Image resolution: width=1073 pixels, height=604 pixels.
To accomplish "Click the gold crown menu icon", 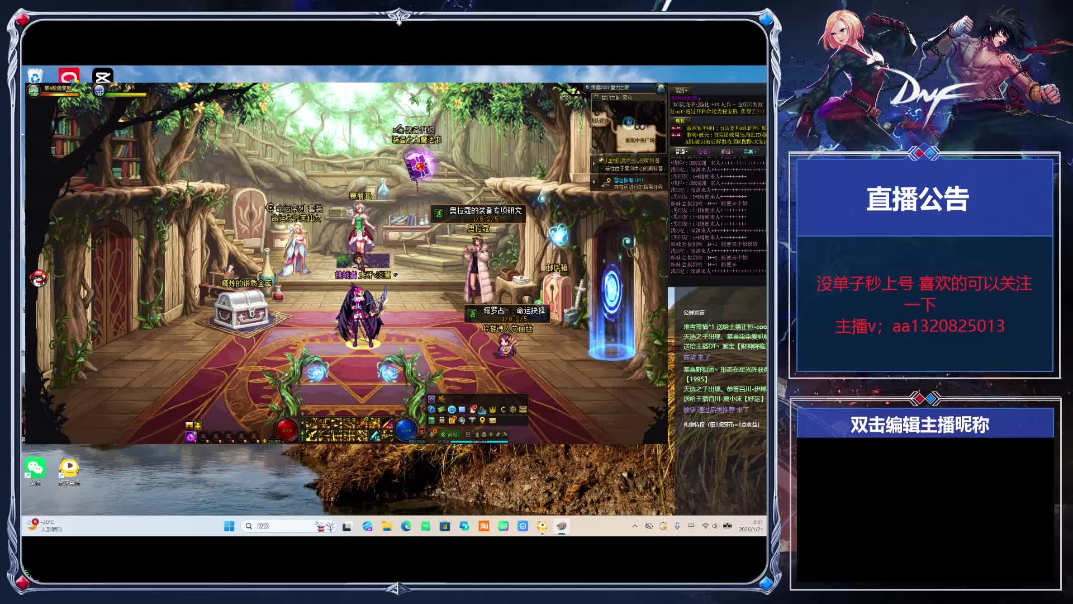I will [x=492, y=409].
